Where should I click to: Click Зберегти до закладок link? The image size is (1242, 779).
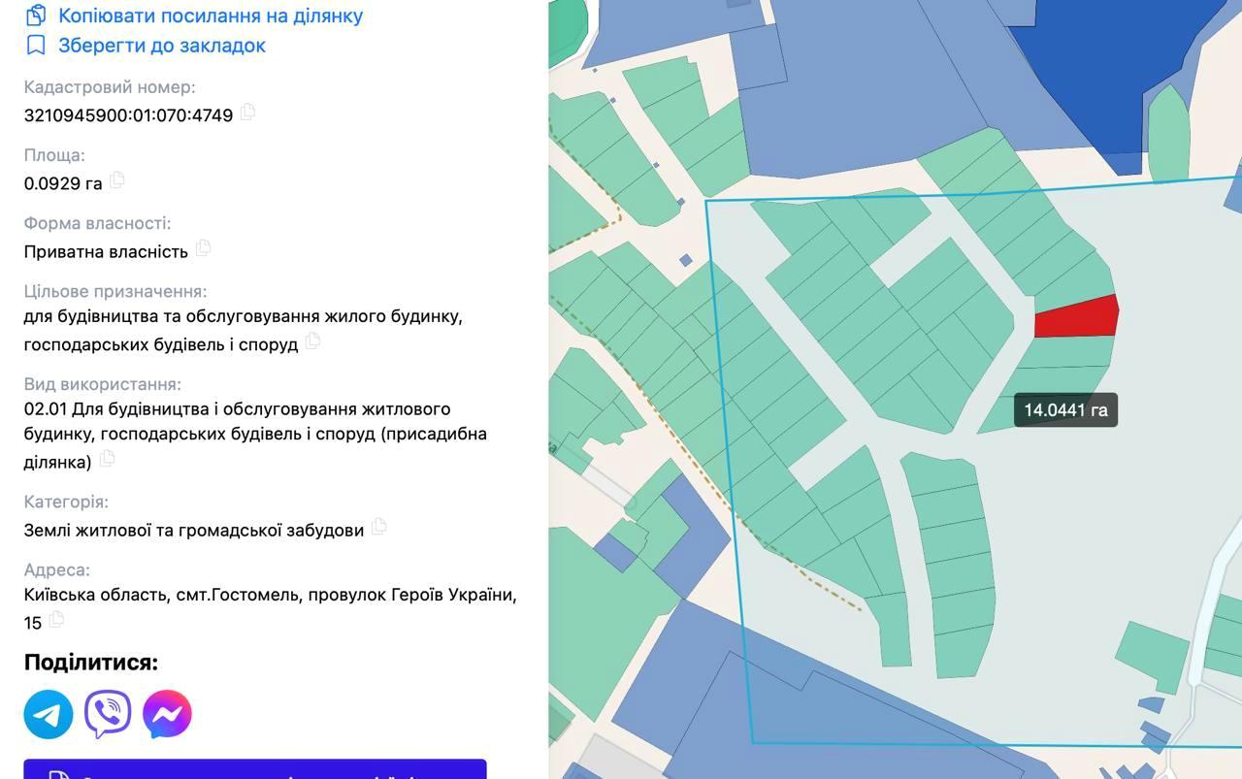pos(162,46)
